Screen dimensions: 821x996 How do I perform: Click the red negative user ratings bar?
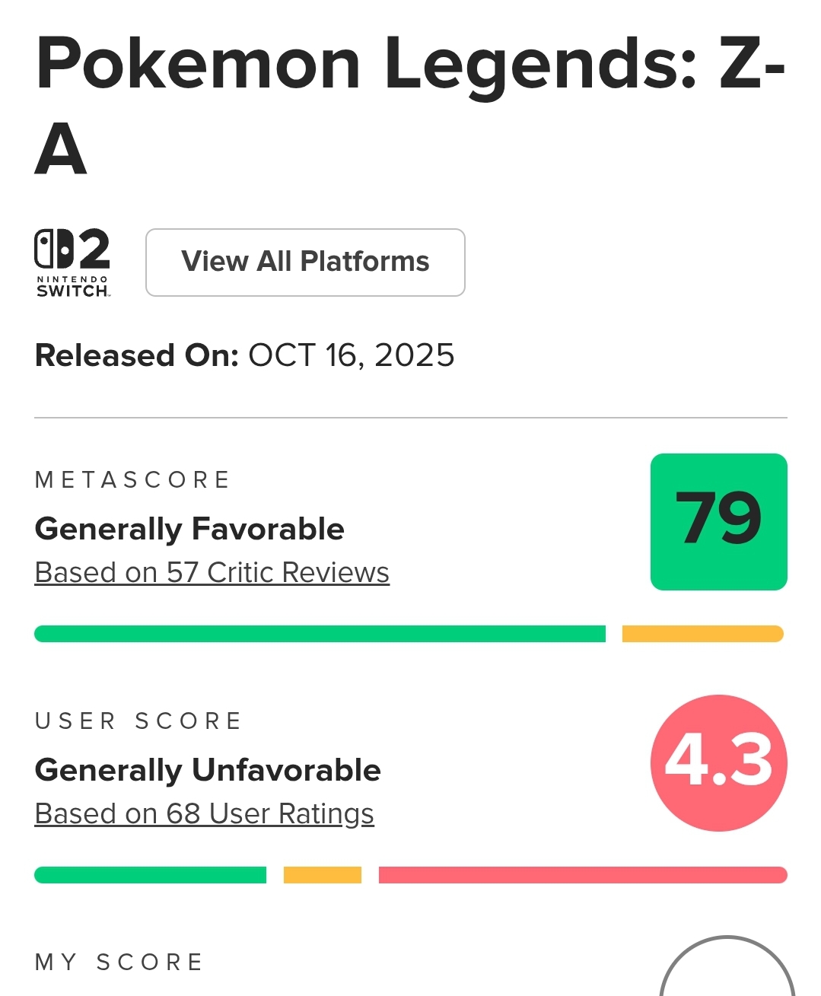coord(583,875)
